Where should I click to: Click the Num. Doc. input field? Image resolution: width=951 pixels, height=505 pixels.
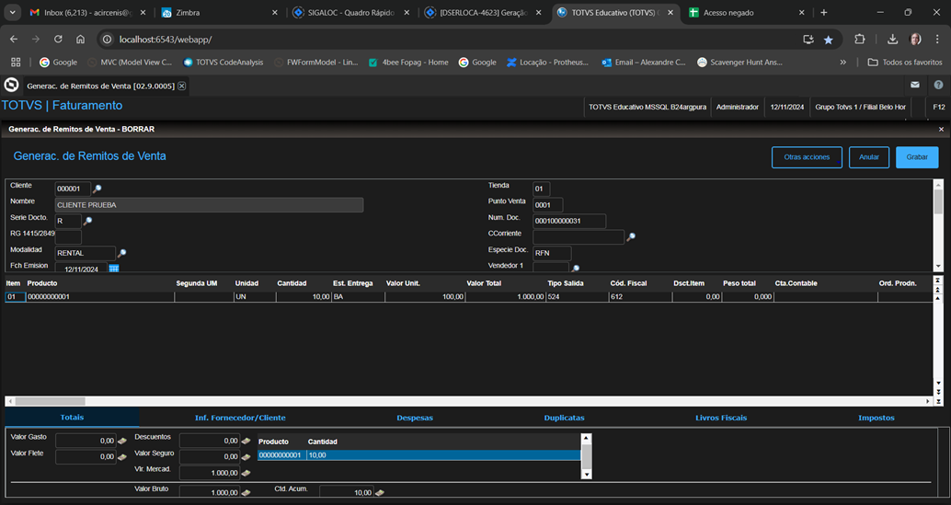[x=569, y=221]
